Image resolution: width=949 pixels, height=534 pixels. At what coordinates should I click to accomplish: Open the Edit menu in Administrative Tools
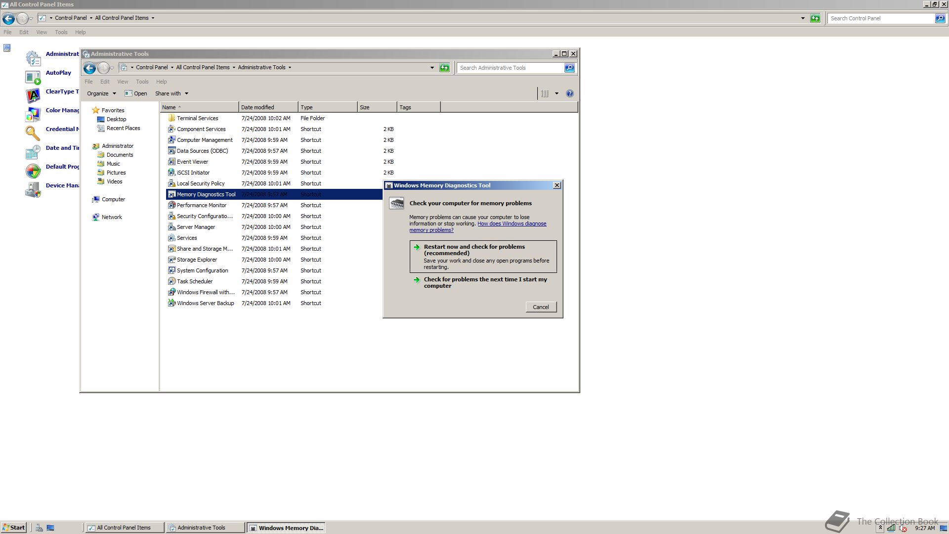tap(105, 82)
